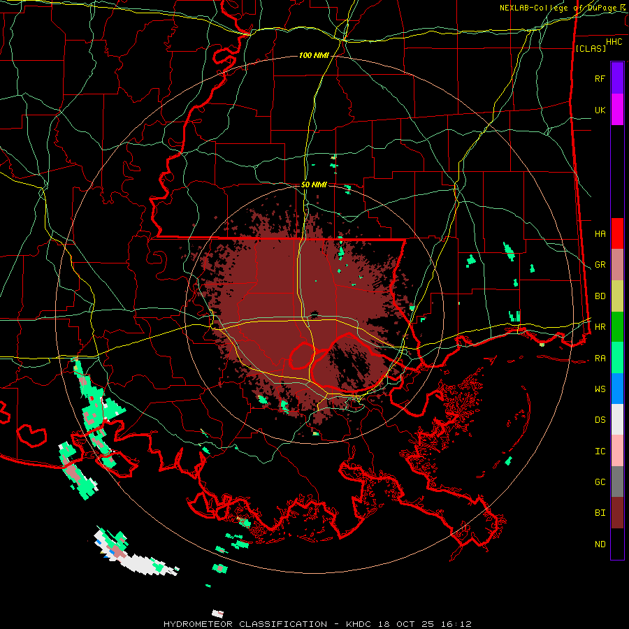Click the 50 NMI range ring label
629x629 pixels.
(314, 185)
